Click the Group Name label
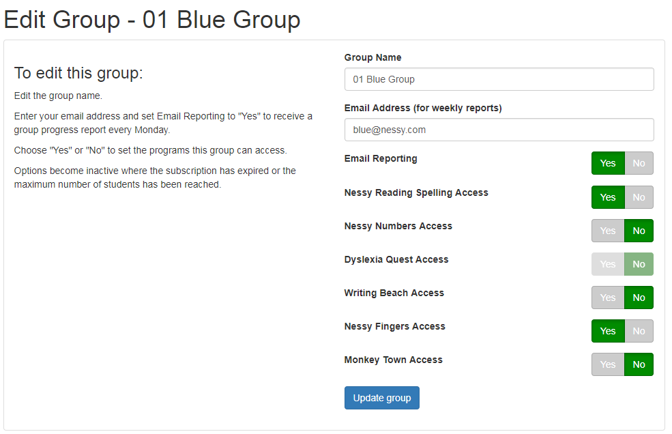 pos(373,57)
